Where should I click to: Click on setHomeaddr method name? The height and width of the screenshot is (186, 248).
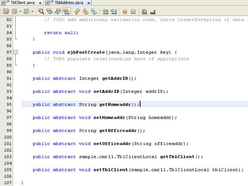pyautogui.click(x=109, y=118)
